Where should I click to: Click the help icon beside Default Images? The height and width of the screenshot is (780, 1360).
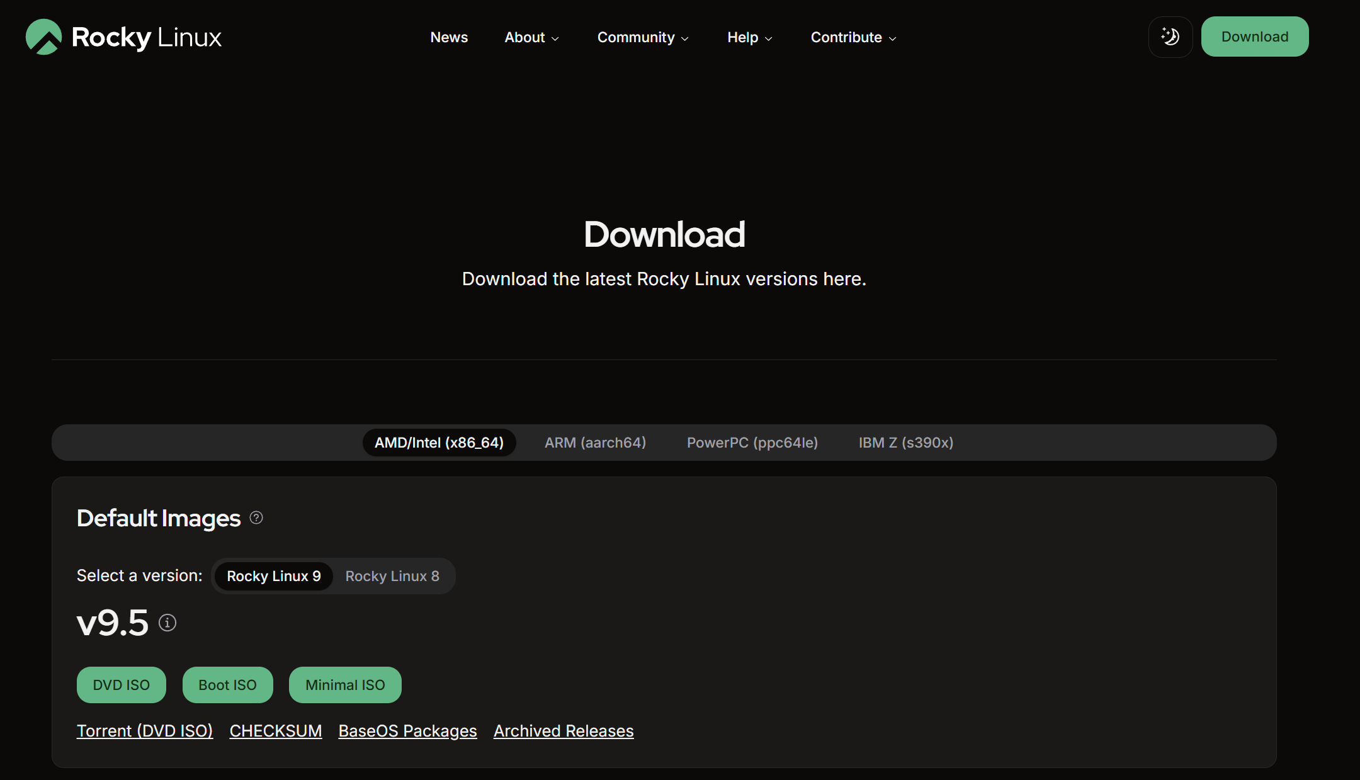256,518
